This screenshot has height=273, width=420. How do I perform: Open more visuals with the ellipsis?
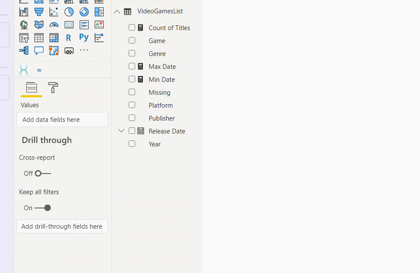(x=84, y=50)
